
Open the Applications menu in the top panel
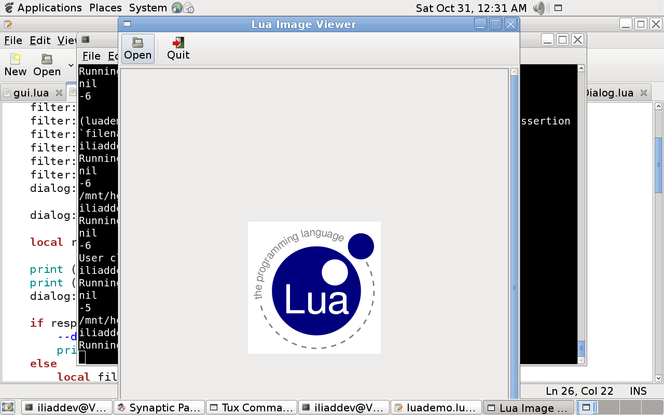coord(43,8)
